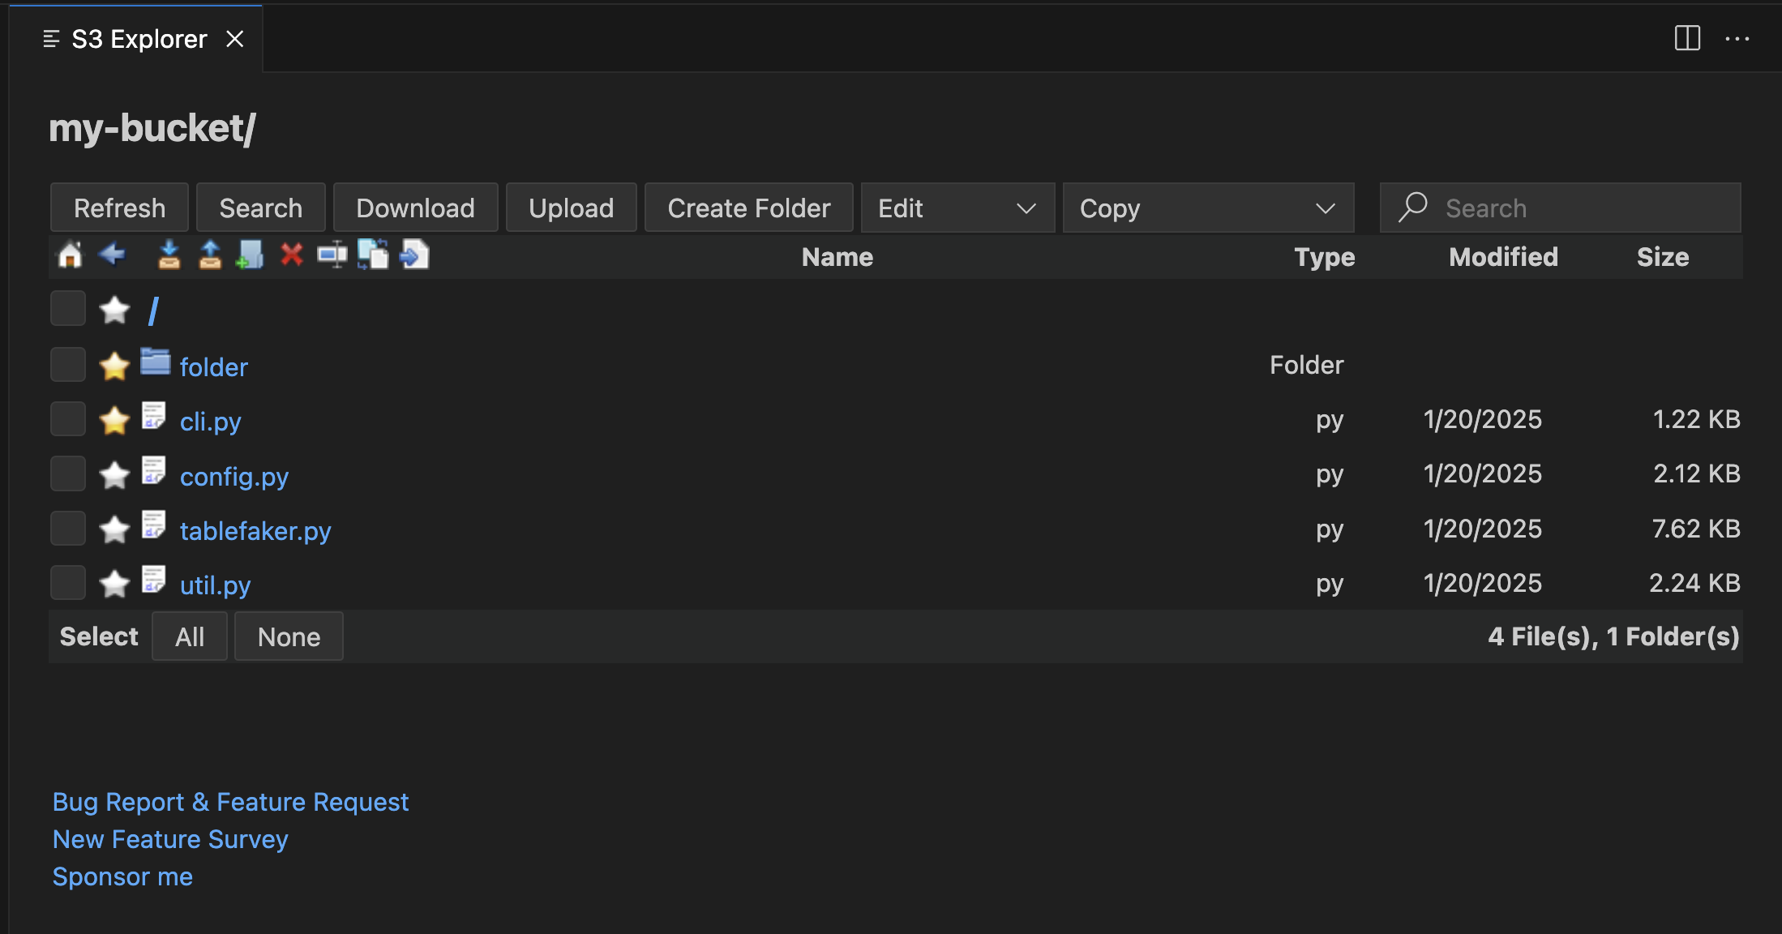Click inside the Search input field

coord(1565,208)
